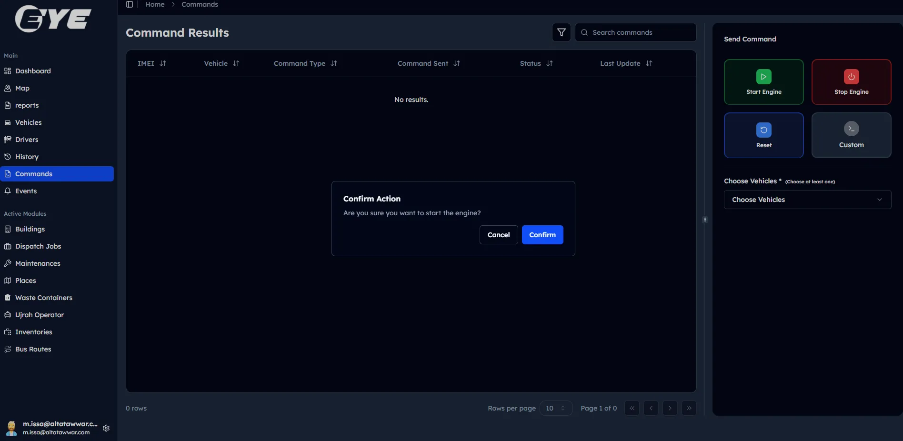Click the Start Engine command tile
The image size is (903, 441).
[x=763, y=82]
